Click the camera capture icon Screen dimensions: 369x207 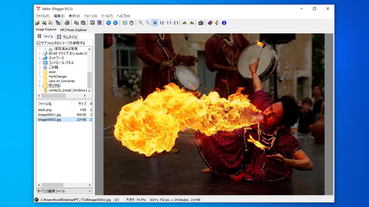coord(201,23)
